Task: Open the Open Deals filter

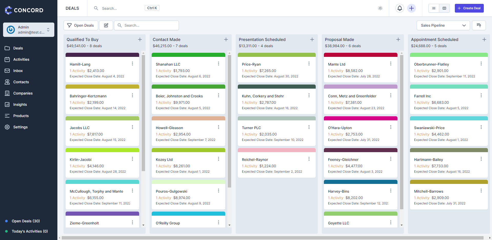Action: (x=81, y=25)
